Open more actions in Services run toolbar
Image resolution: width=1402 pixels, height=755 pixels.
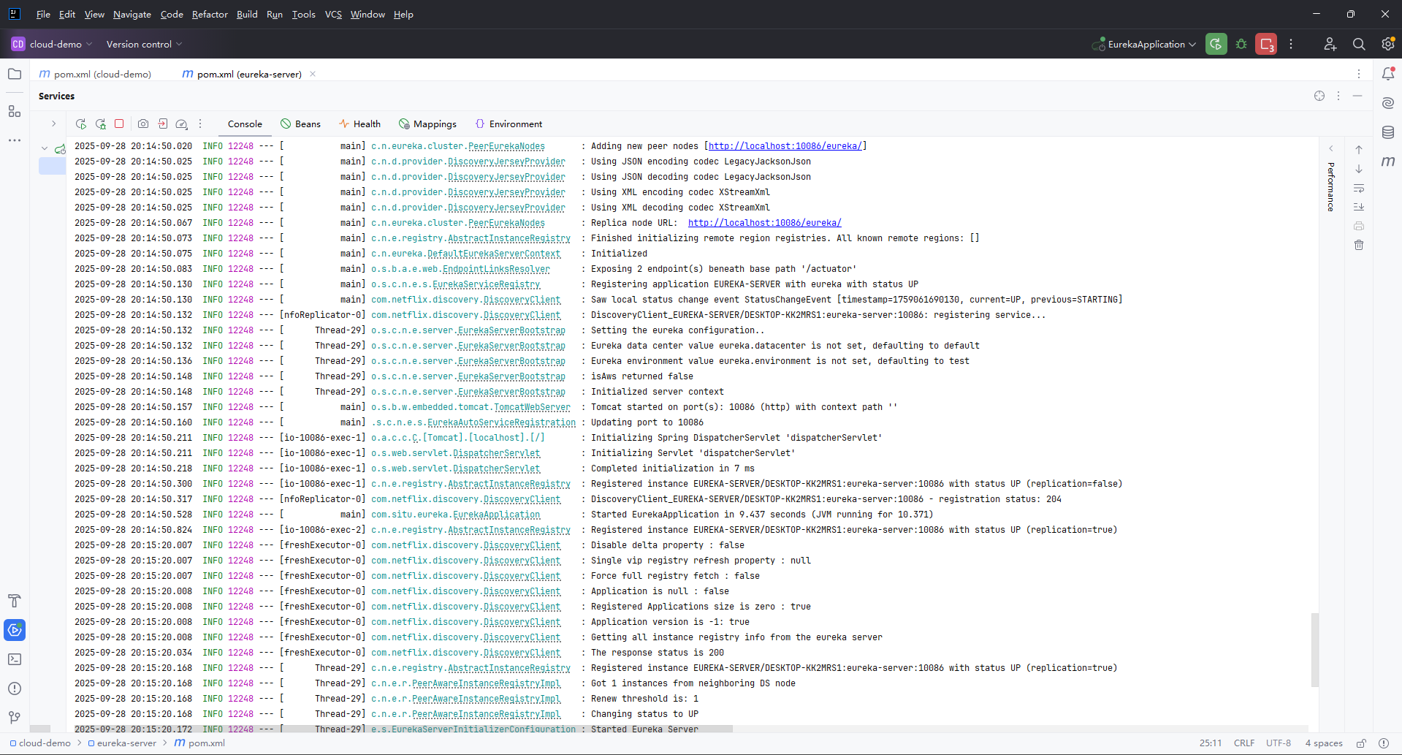pyautogui.click(x=200, y=124)
